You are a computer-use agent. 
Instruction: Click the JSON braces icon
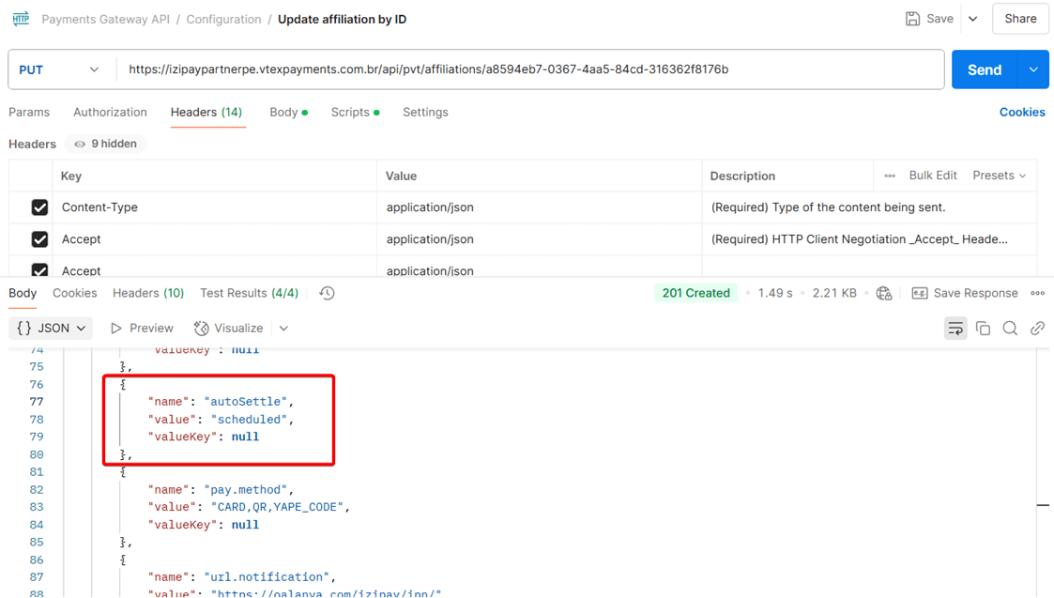24,329
